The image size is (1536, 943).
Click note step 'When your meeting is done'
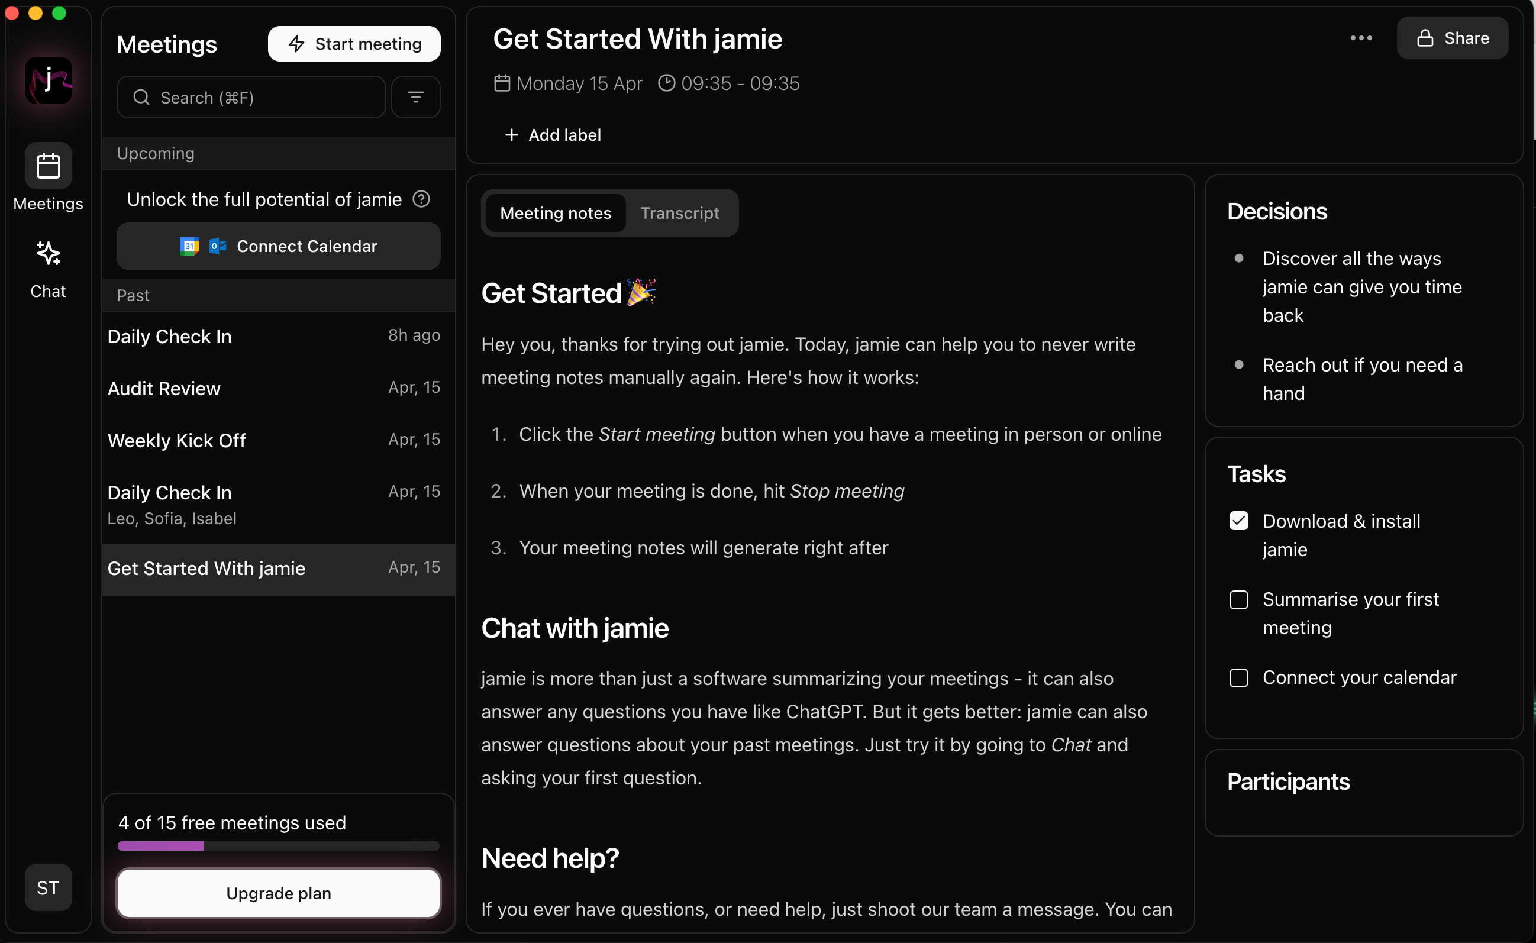(x=712, y=491)
